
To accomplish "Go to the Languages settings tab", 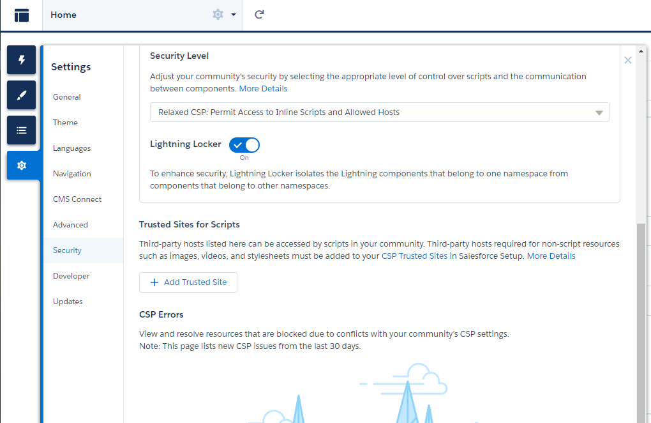I will [72, 148].
